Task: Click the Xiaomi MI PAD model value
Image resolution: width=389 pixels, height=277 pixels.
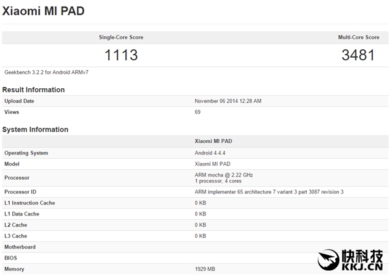Action: coord(213,164)
